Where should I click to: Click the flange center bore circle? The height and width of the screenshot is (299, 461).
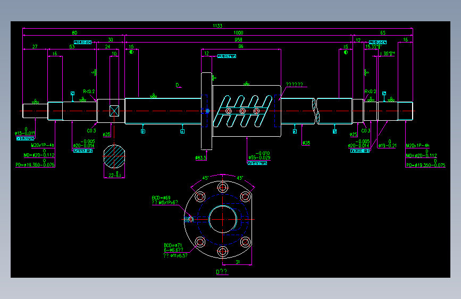[223, 219]
